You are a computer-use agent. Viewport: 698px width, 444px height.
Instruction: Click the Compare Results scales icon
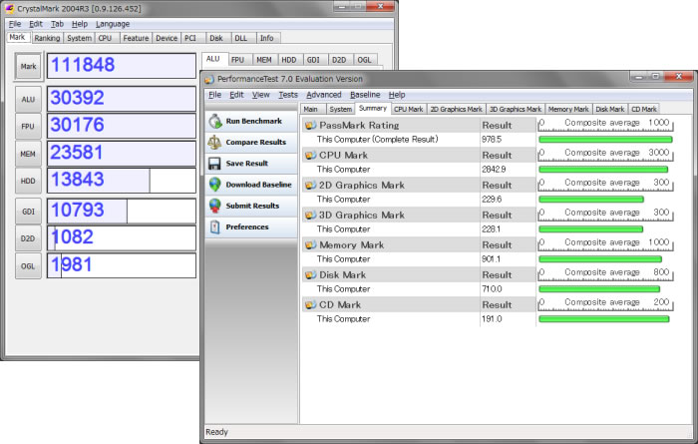(x=215, y=142)
